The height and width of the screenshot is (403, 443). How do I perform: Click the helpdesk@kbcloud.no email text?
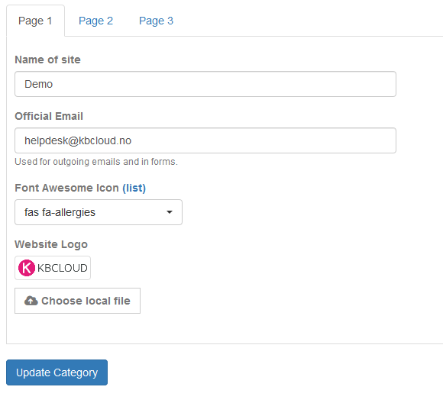(x=78, y=140)
